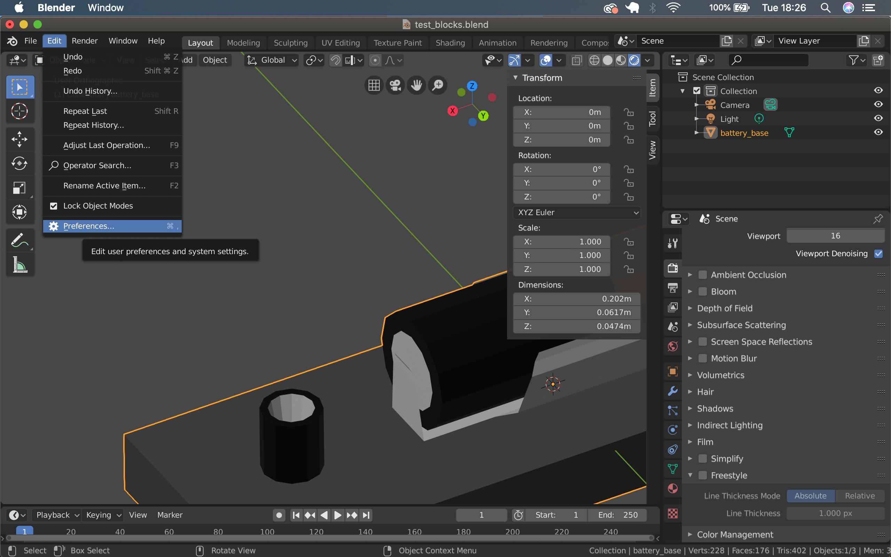Switch to camera view icon

pyautogui.click(x=395, y=86)
